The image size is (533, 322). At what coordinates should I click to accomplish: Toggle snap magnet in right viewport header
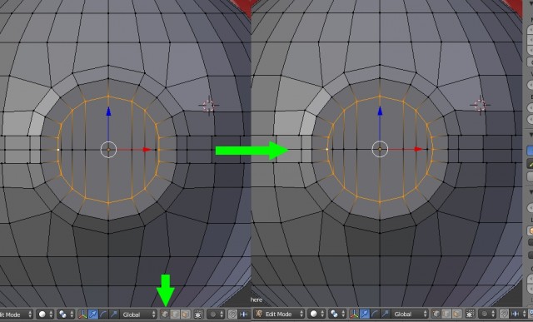tap(504, 315)
